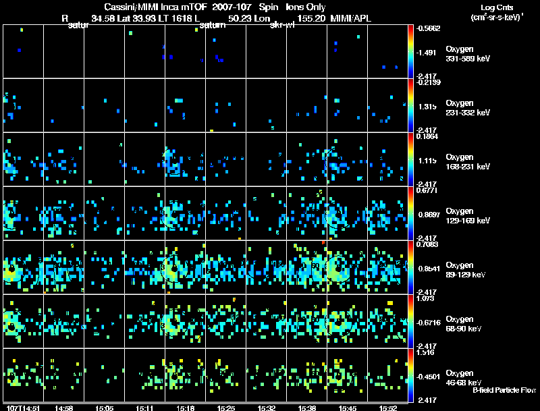540x411 pixels.
Task: Click the Oxygen 89-129 keV color bar
Action: (410, 267)
